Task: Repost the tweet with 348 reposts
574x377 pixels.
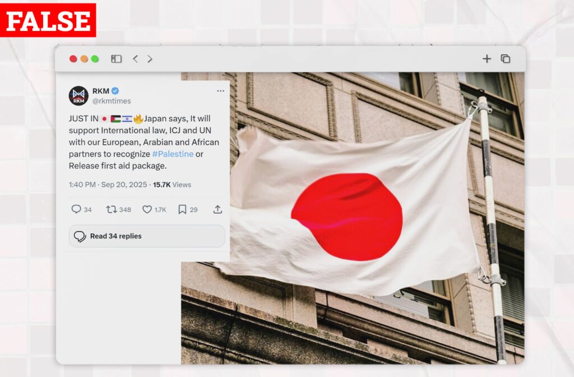Action: coord(112,210)
